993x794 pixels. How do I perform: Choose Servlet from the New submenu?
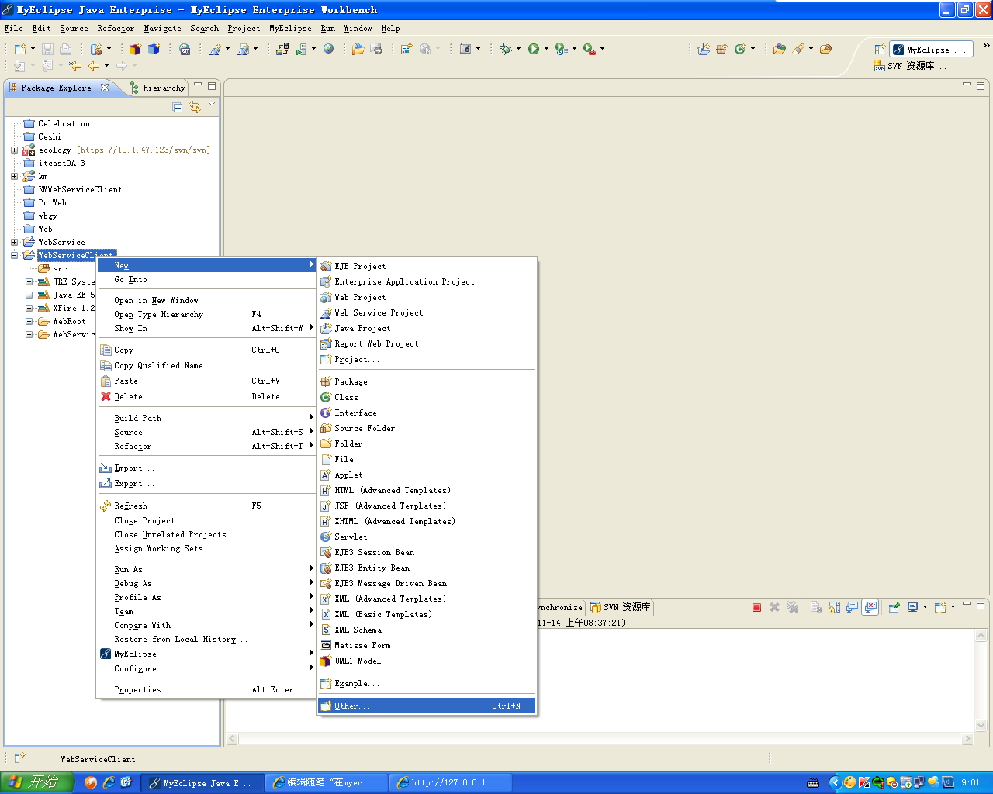427,537
